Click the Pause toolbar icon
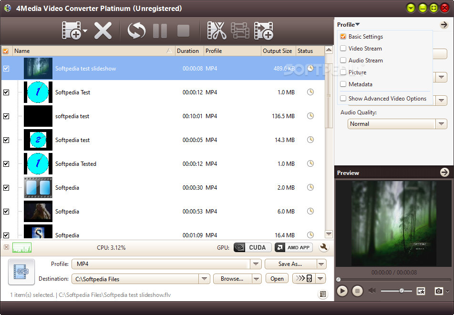The width and height of the screenshot is (454, 315). tap(160, 30)
